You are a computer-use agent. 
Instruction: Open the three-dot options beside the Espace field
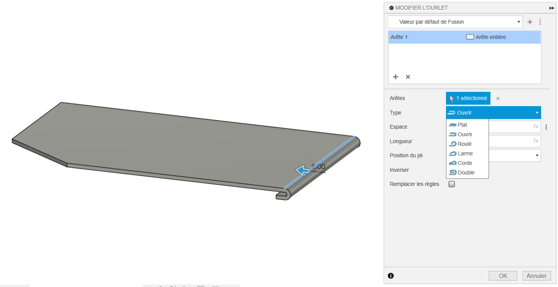[546, 127]
